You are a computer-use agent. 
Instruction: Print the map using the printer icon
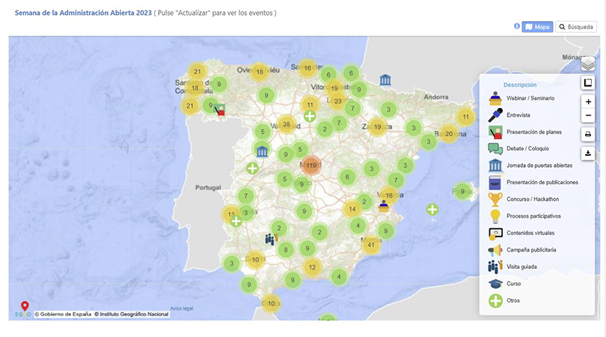[x=588, y=135]
